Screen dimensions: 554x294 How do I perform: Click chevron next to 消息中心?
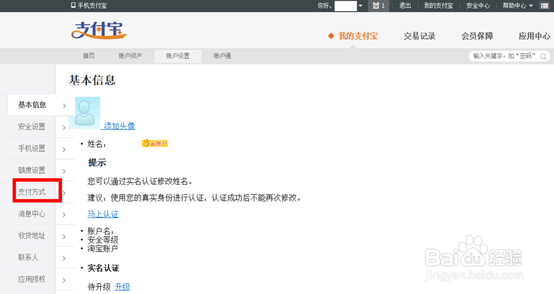(64, 215)
